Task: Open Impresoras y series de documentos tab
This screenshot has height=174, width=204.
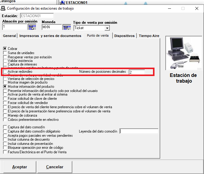Action: coord(50,36)
